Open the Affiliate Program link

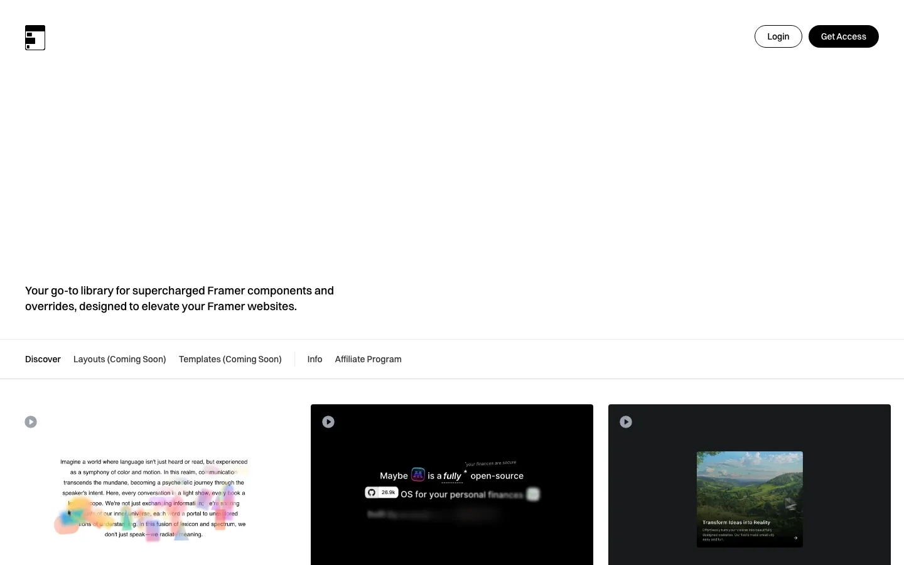click(x=368, y=359)
